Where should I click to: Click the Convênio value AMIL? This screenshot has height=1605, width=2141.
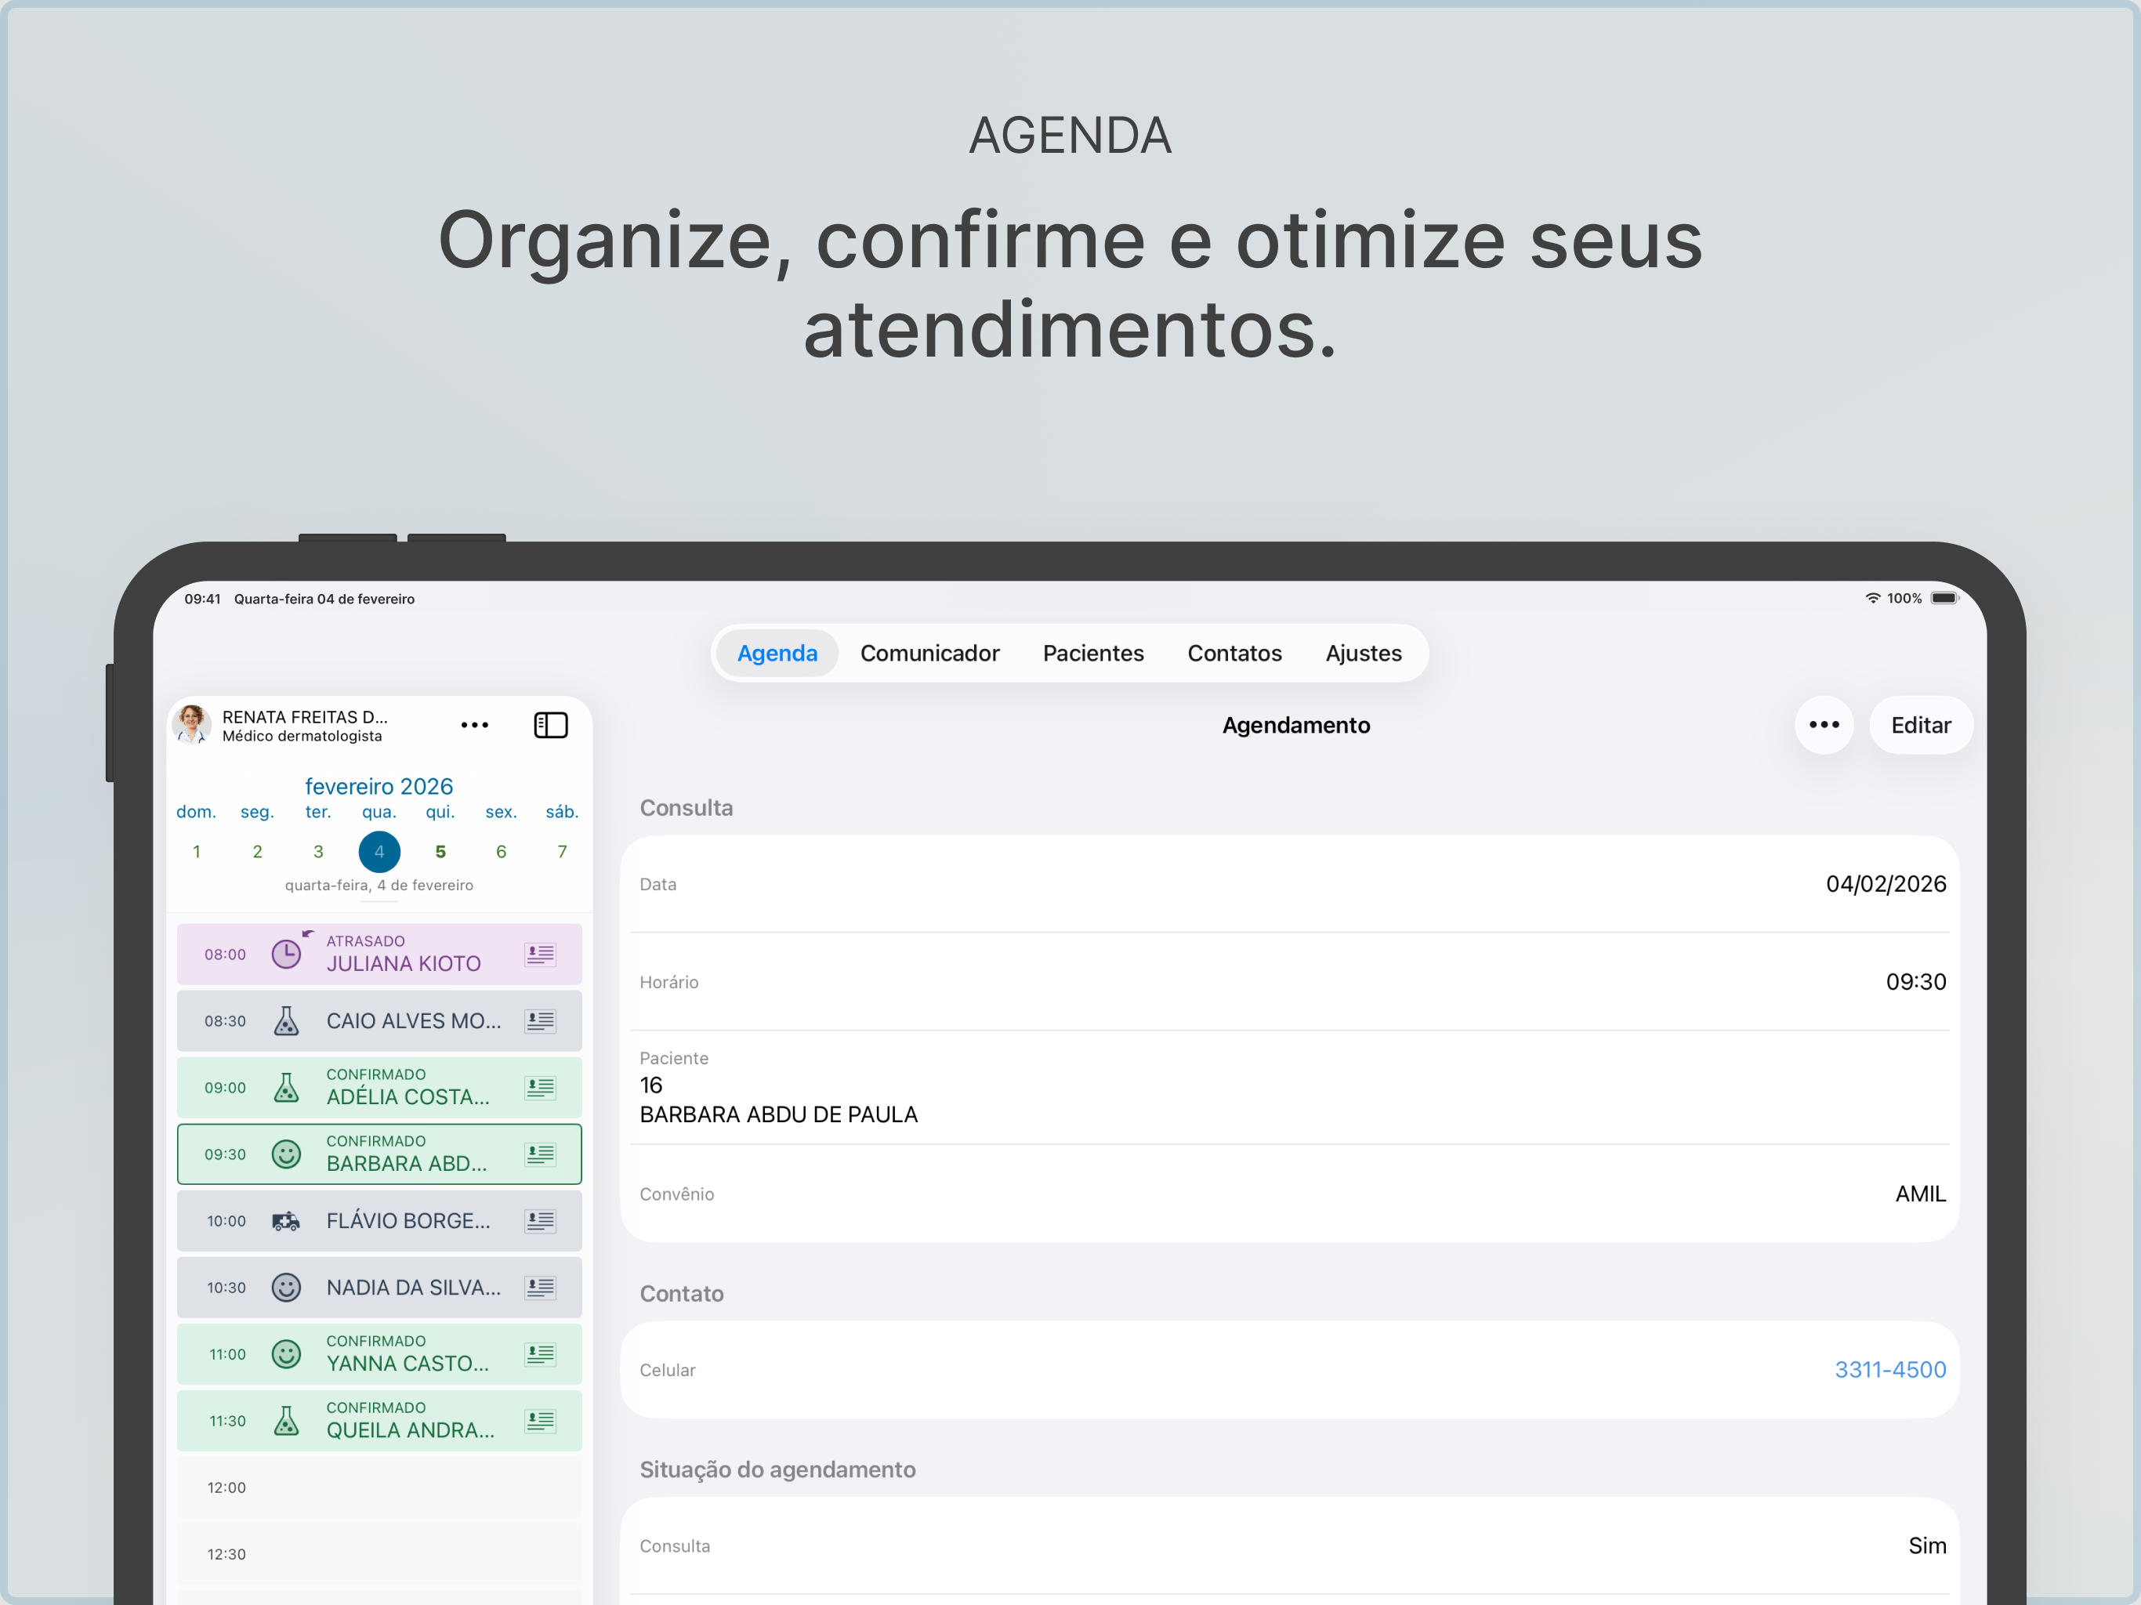(x=1920, y=1194)
